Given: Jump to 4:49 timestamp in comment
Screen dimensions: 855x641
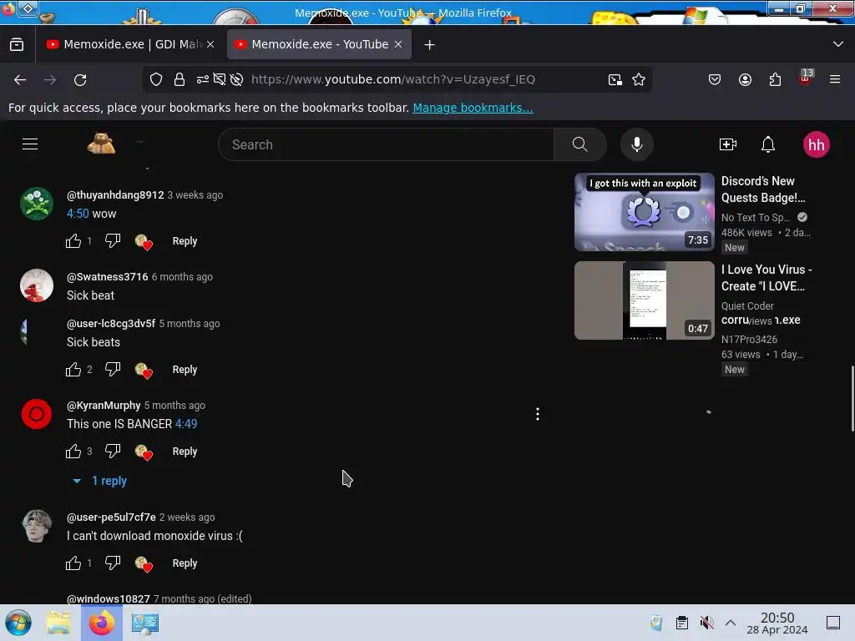Looking at the screenshot, I should click(x=186, y=424).
